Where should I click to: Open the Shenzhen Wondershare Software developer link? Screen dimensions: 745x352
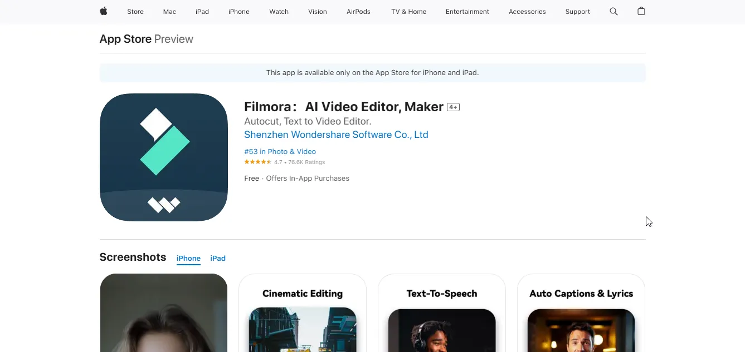336,134
